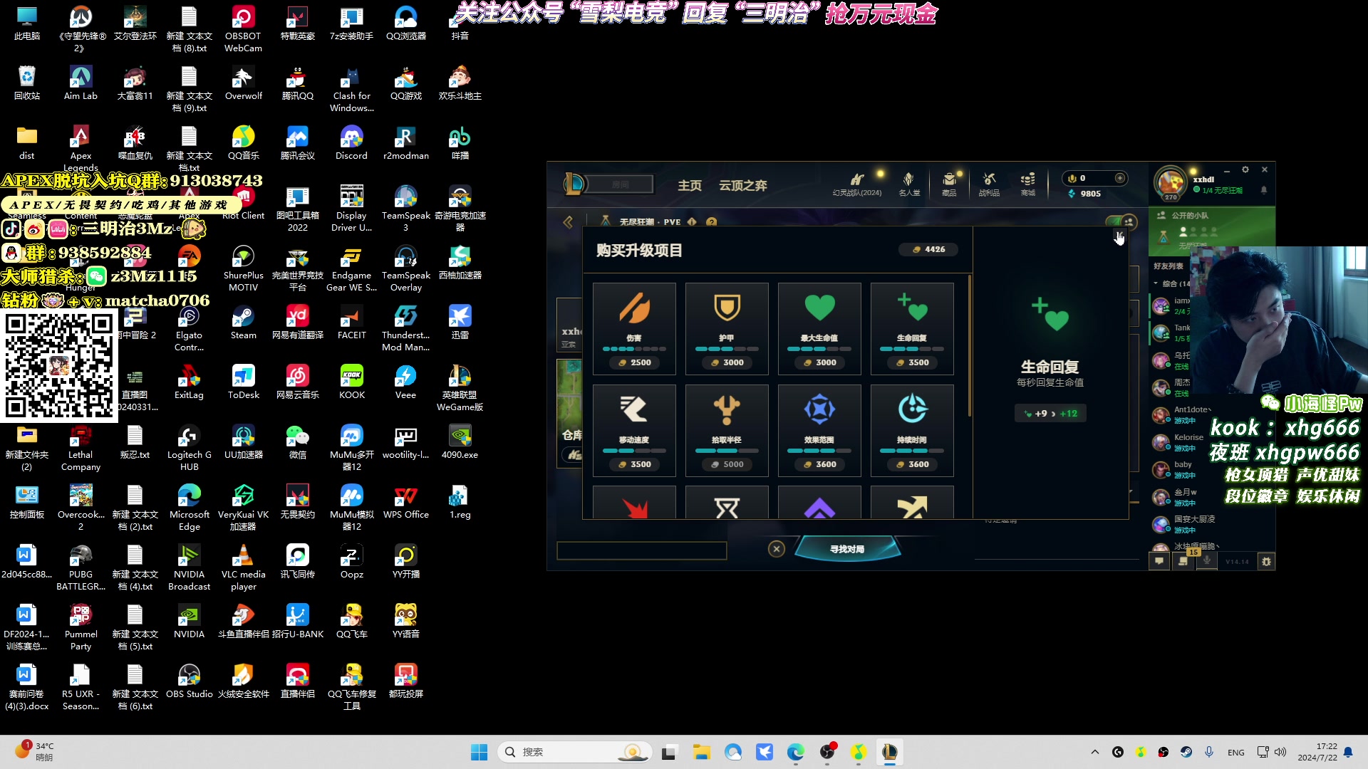
Task: Select the 护甲 armor upgrade card
Action: pos(727,328)
